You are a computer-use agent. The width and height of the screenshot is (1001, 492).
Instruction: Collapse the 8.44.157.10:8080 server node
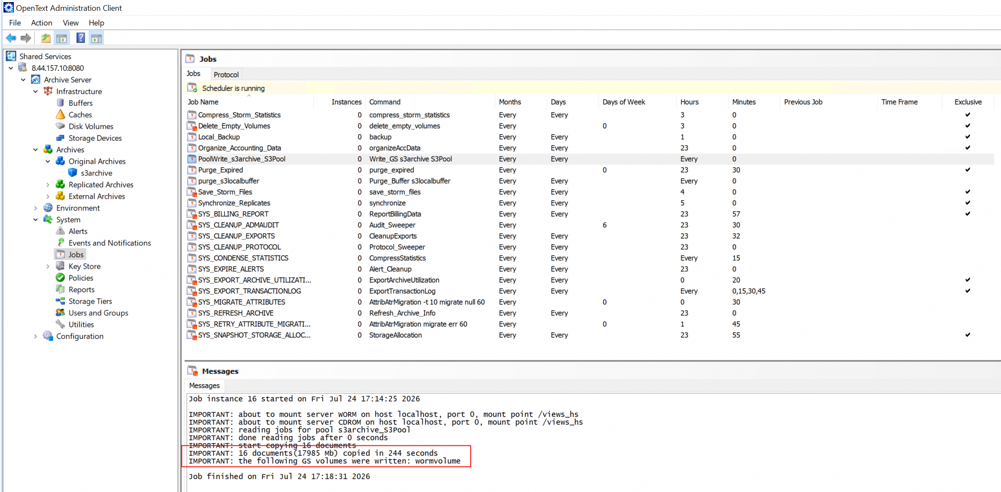[11, 68]
